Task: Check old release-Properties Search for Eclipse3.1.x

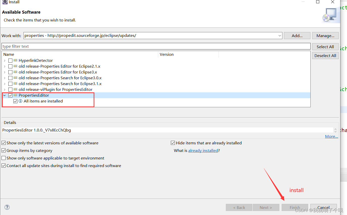Action: [x=10, y=84]
